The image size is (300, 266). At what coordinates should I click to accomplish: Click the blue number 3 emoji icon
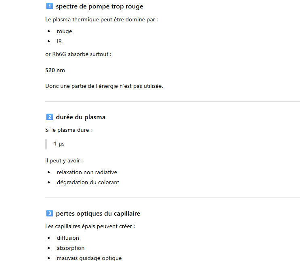pyautogui.click(x=50, y=213)
